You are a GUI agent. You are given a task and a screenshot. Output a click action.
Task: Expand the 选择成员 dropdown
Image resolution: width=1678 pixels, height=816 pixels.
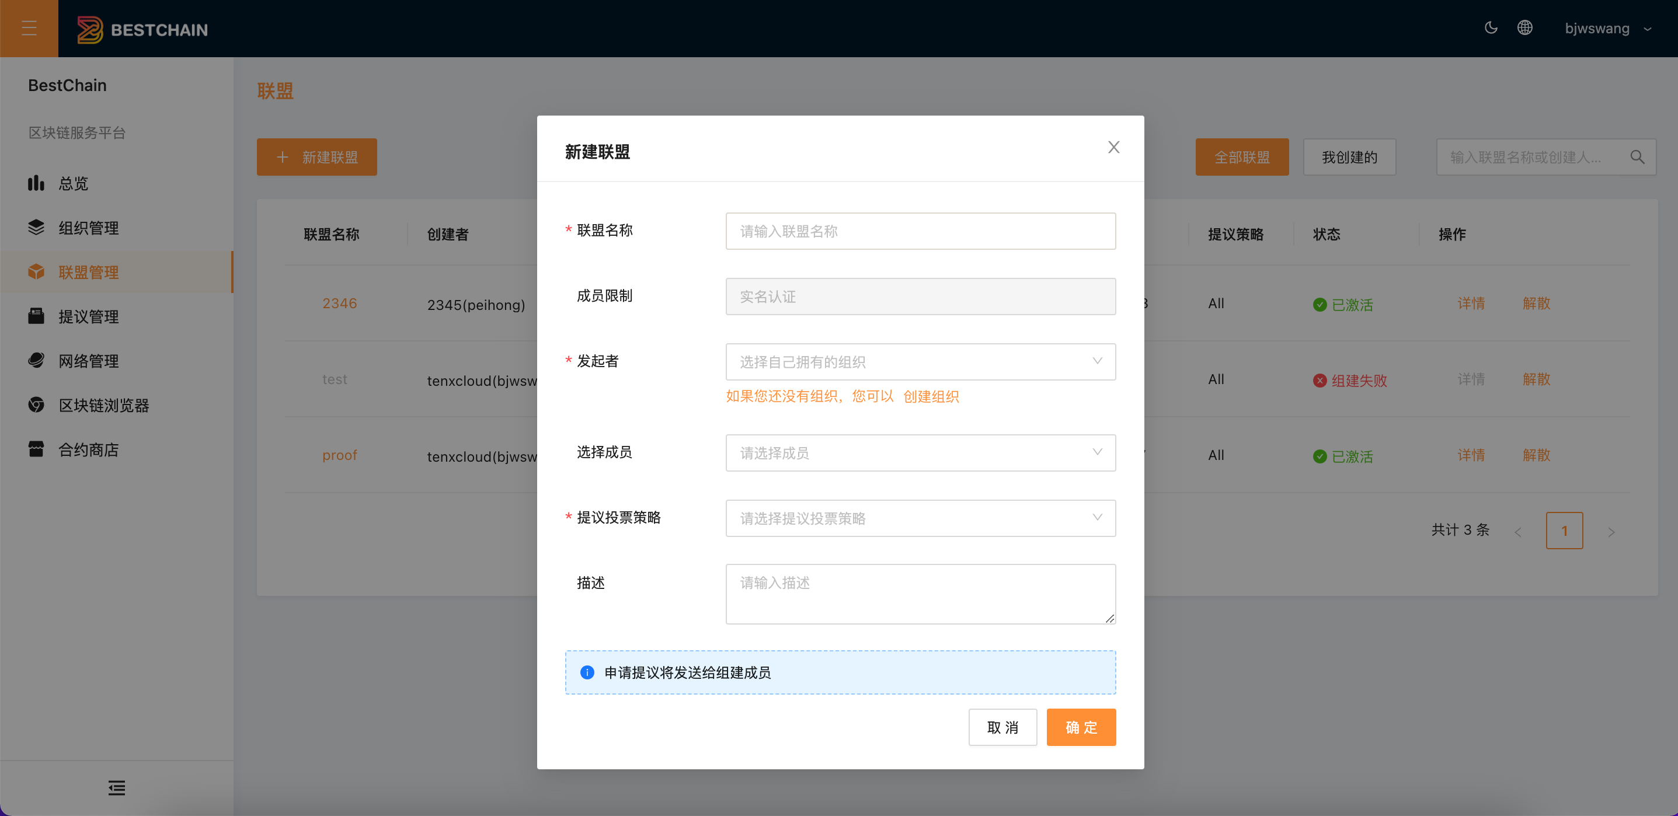(x=920, y=452)
